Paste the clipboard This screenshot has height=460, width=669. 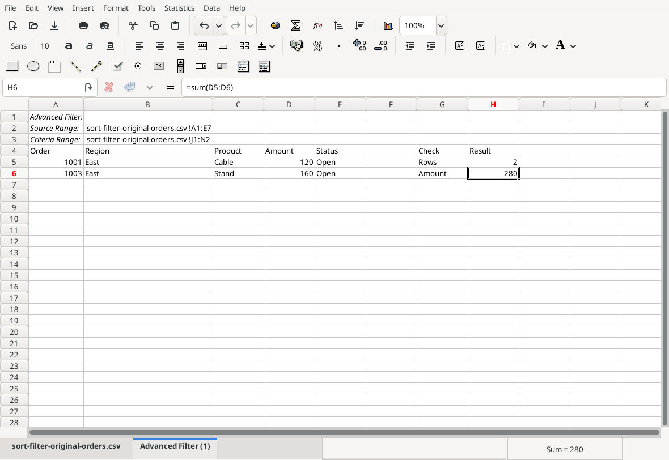pyautogui.click(x=175, y=25)
